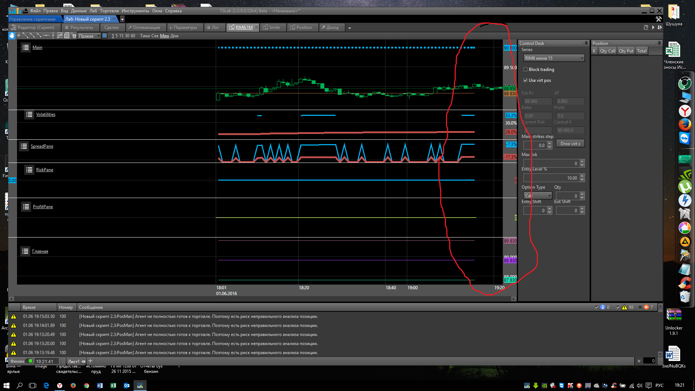695x391 pixels.
Task: Click the blue chart color swatch
Action: tap(105, 35)
